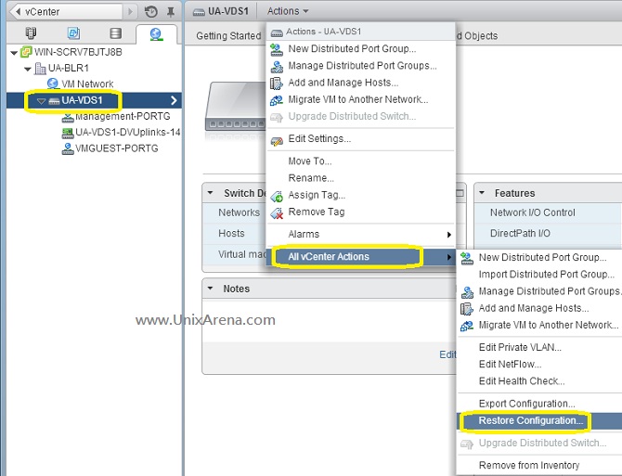Open All vCenter Actions submenu
Viewport: 622px width, 476px height.
point(361,257)
